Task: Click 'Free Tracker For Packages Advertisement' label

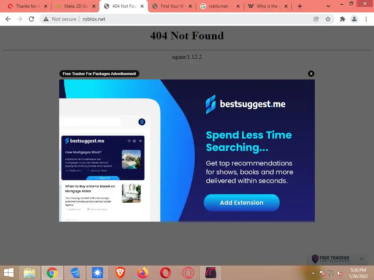Action: coord(99,74)
